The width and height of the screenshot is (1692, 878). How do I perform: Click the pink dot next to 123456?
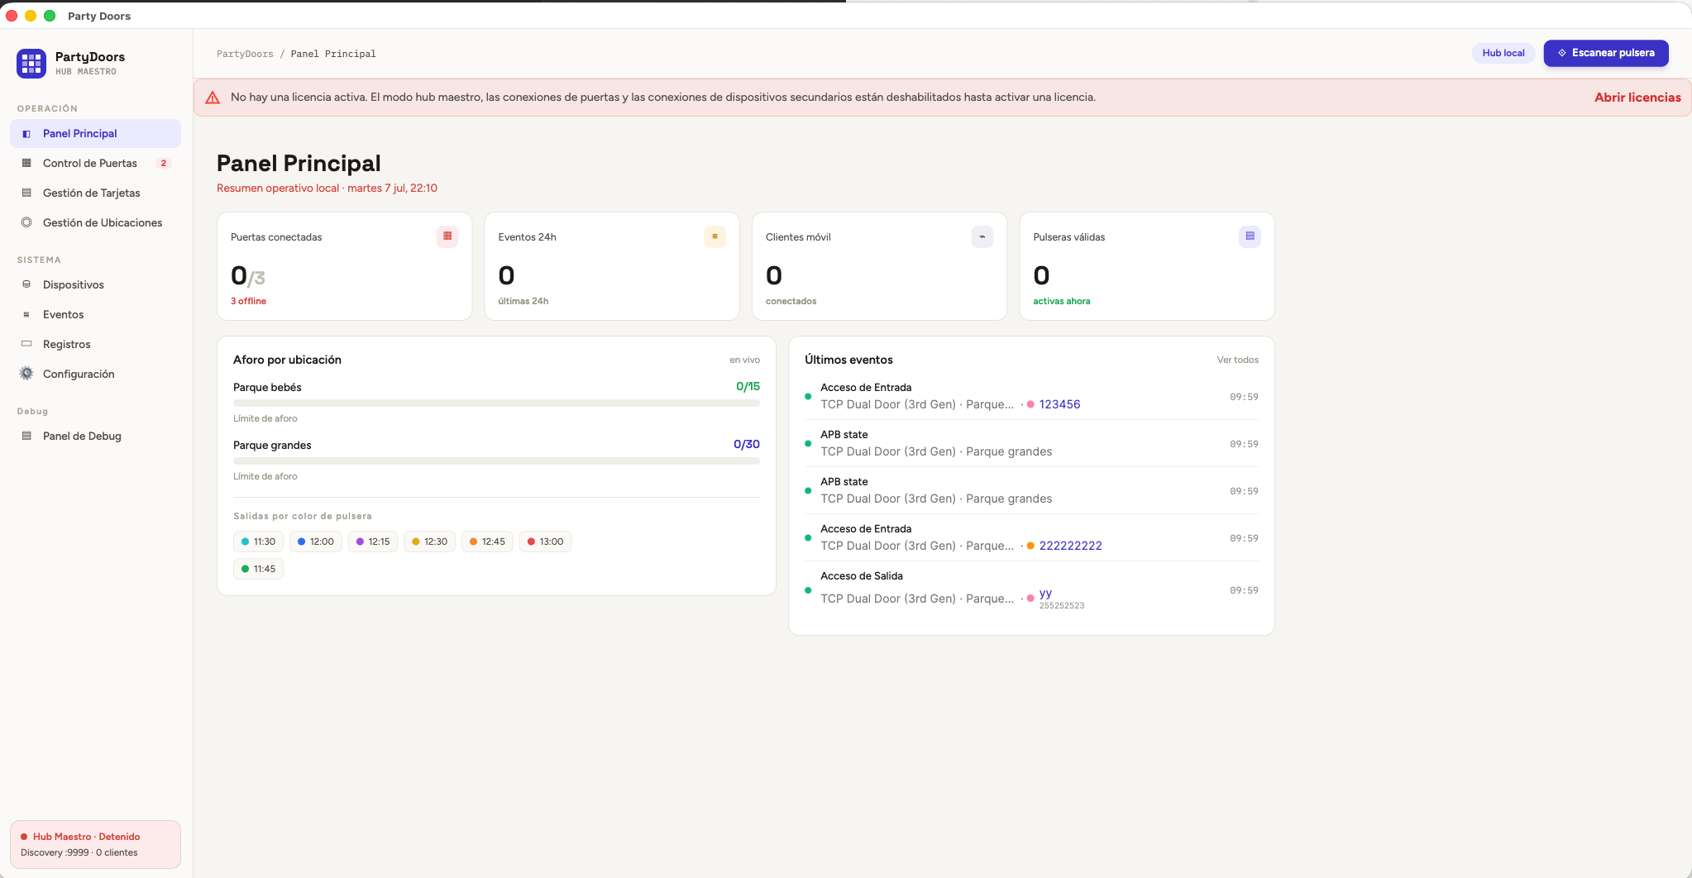tap(1030, 404)
